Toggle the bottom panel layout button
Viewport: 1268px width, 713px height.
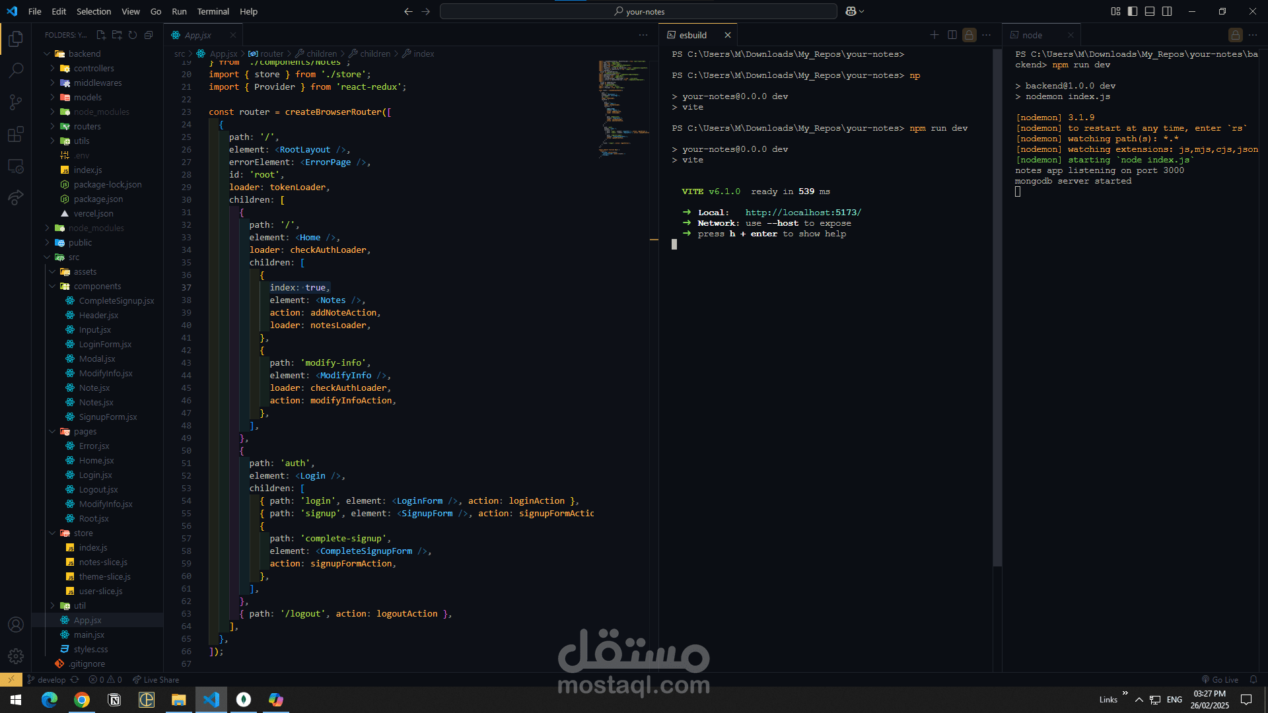pyautogui.click(x=1150, y=11)
